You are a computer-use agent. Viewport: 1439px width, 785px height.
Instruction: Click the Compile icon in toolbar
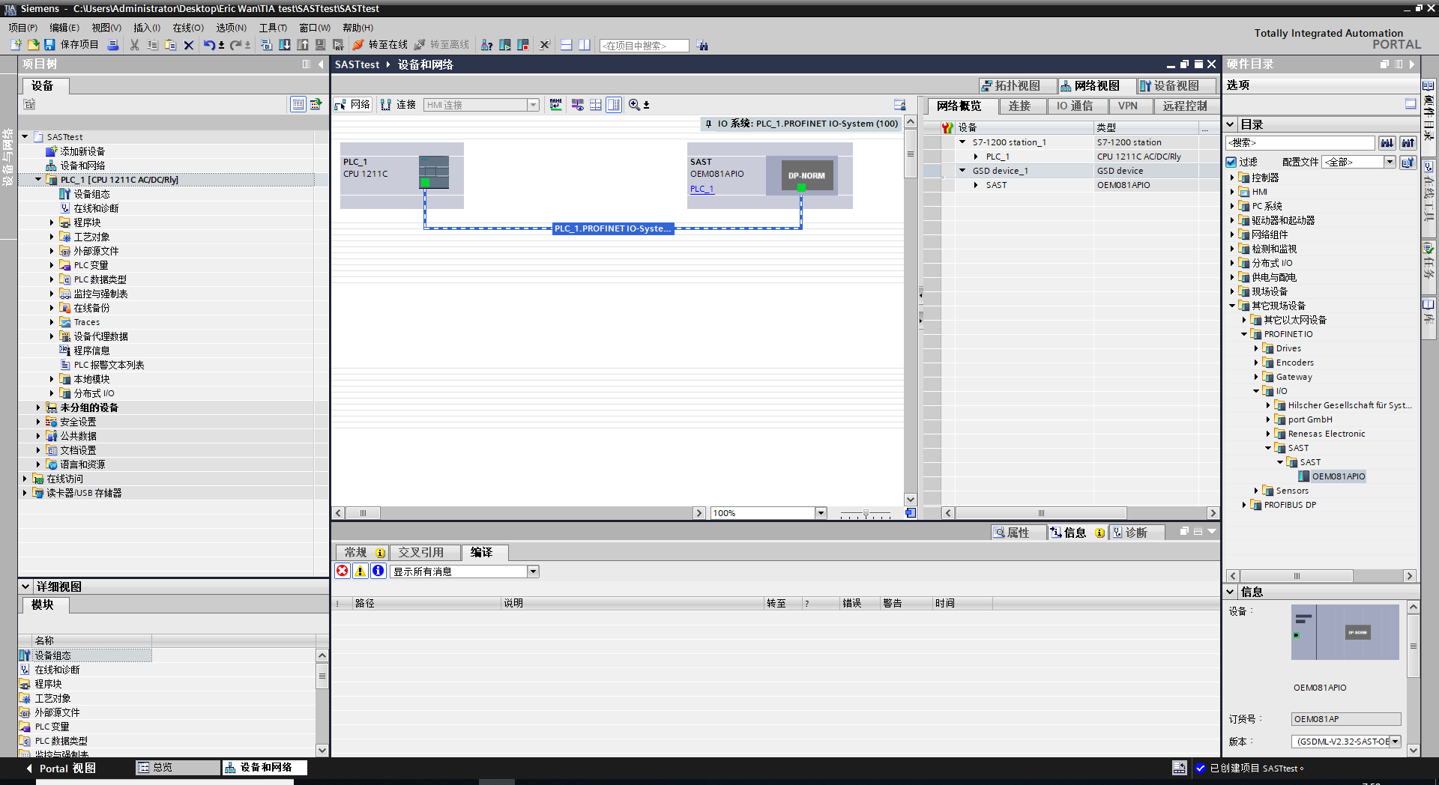point(266,45)
